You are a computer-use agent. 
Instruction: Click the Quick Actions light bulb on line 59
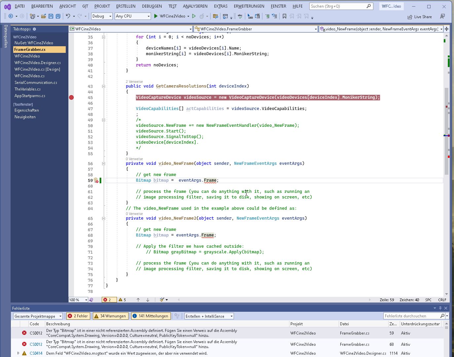tap(96, 180)
